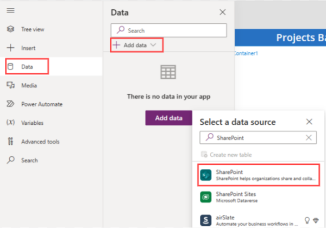
Task: Select the Projects header banner on canvas
Action: pos(280,37)
